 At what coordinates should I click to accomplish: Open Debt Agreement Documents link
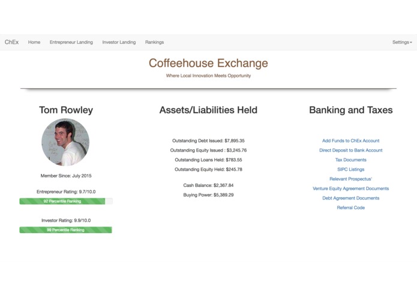click(351, 198)
